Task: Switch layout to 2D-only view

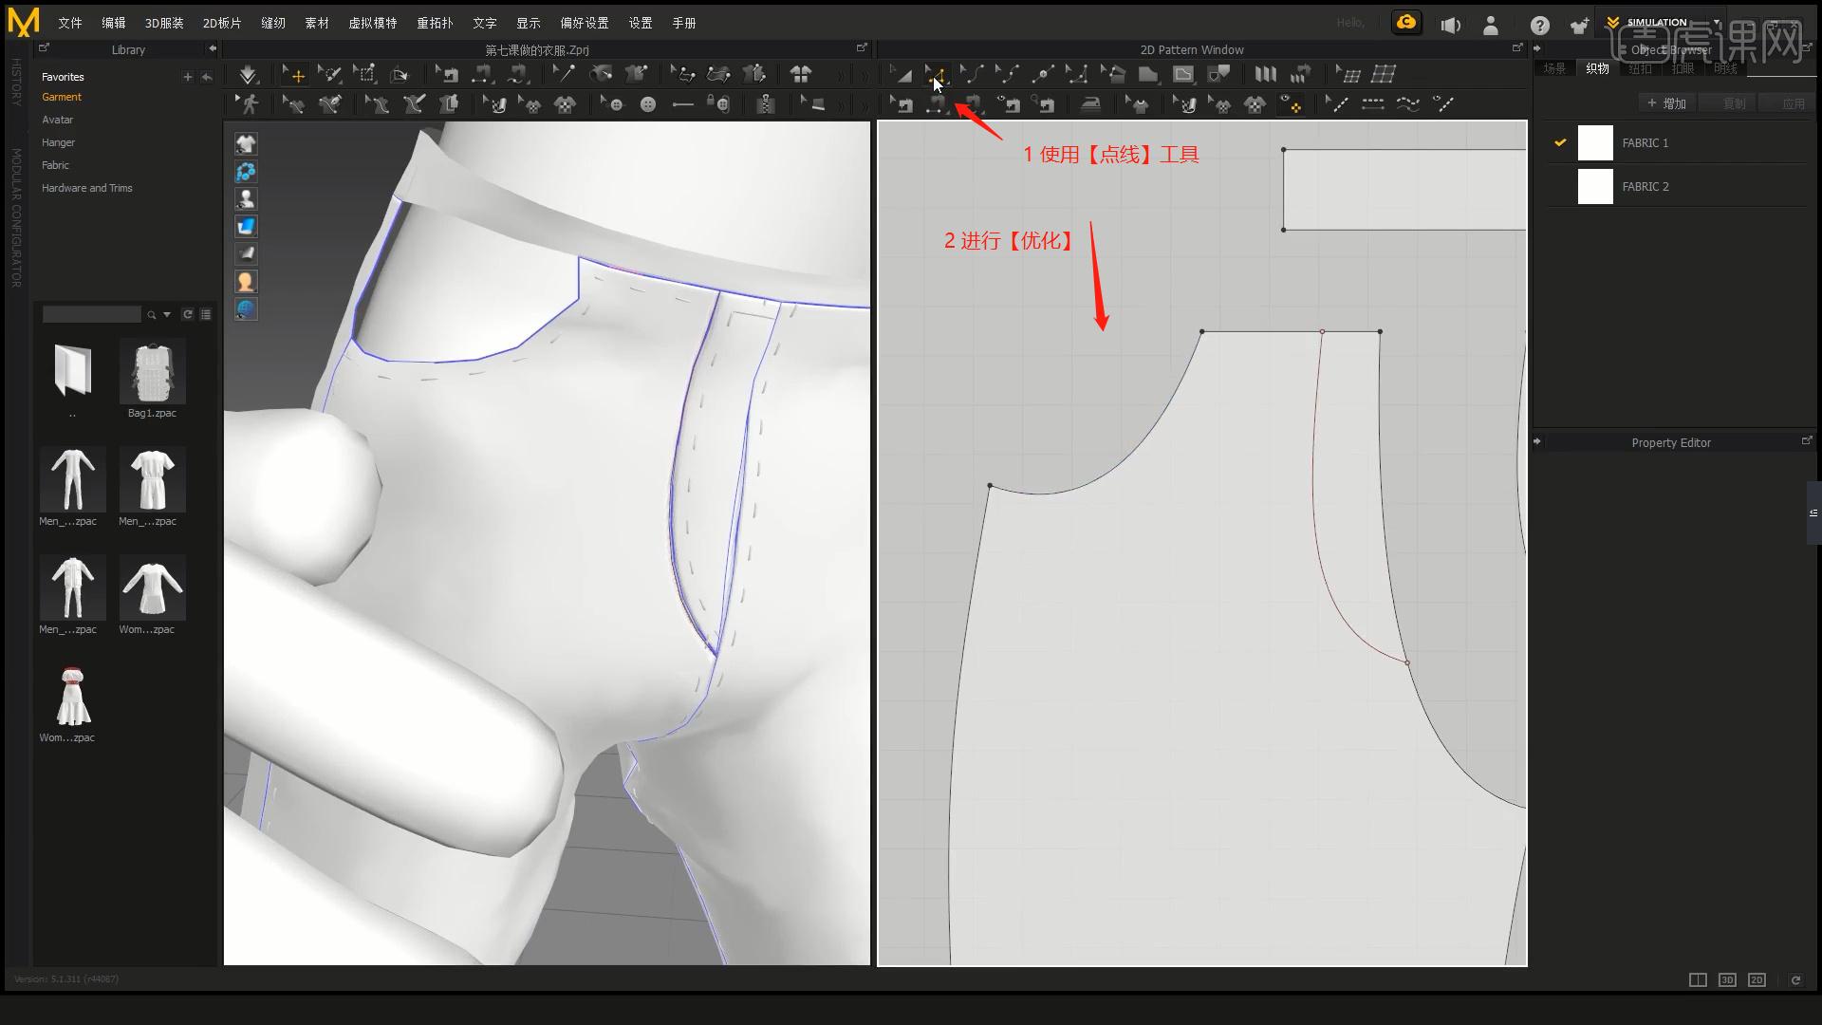Action: click(x=1757, y=980)
